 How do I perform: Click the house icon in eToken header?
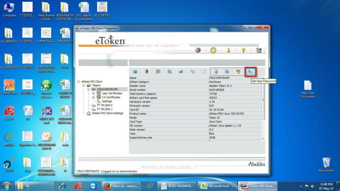(x=259, y=50)
